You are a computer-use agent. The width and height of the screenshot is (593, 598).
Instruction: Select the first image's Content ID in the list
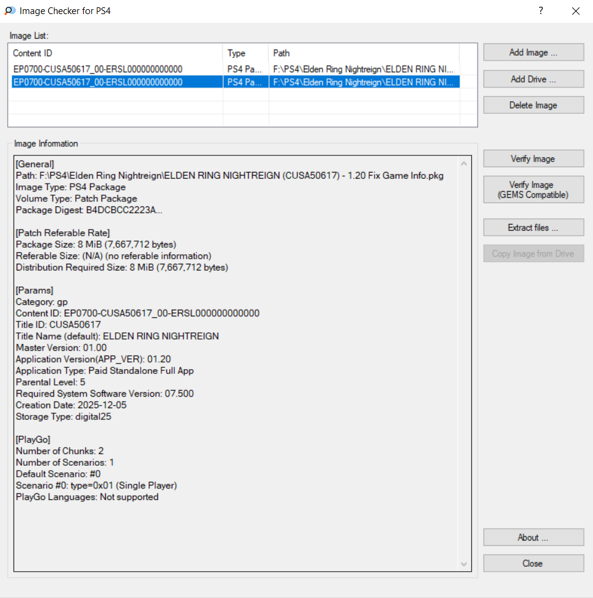click(98, 69)
